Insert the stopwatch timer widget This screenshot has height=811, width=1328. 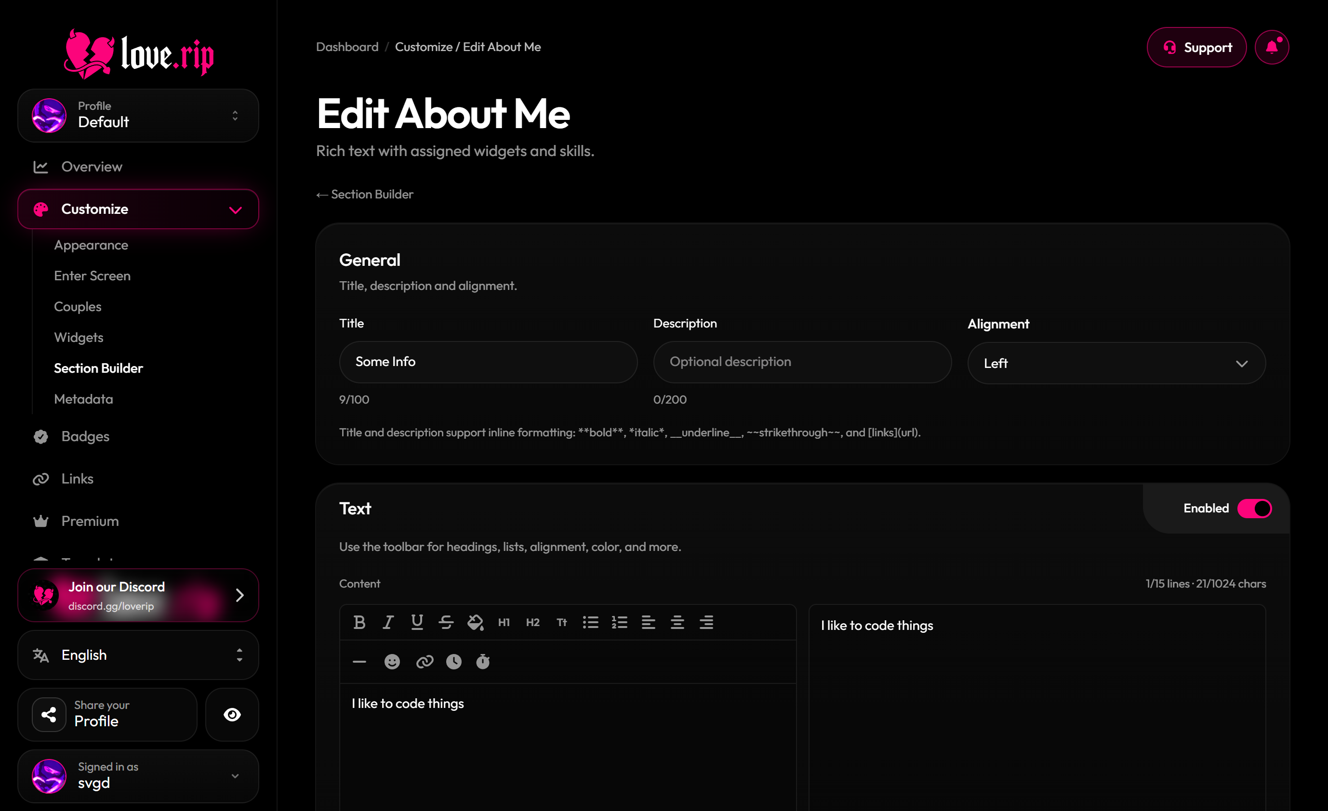click(x=483, y=662)
